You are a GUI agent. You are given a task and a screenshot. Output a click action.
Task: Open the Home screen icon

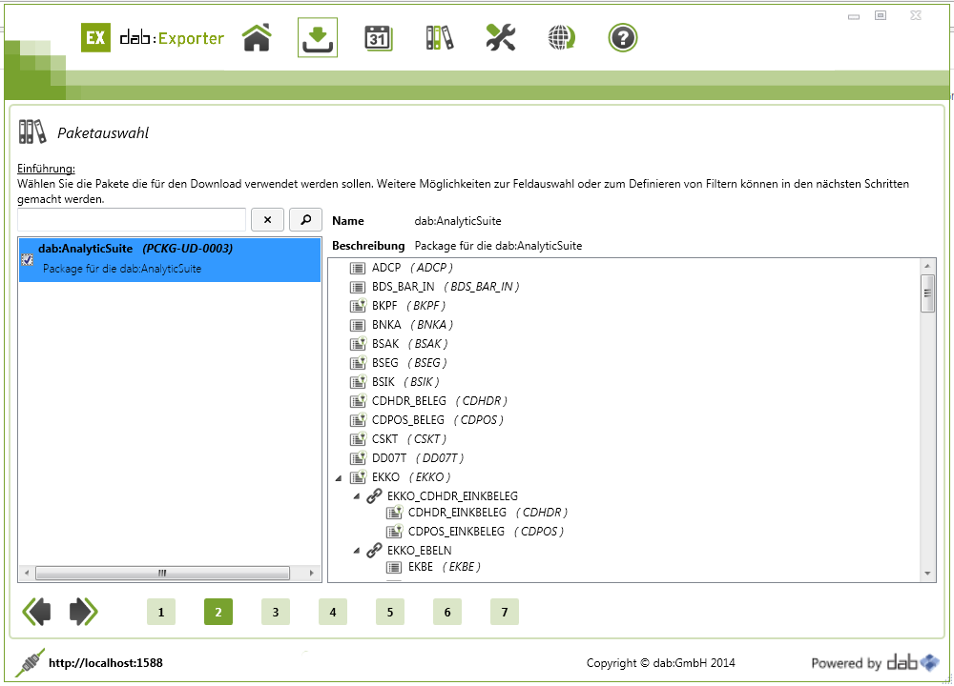(x=257, y=38)
